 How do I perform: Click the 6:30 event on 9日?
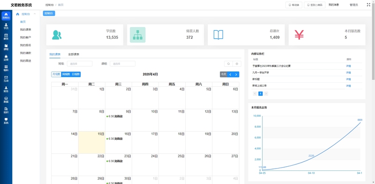[x=114, y=116]
